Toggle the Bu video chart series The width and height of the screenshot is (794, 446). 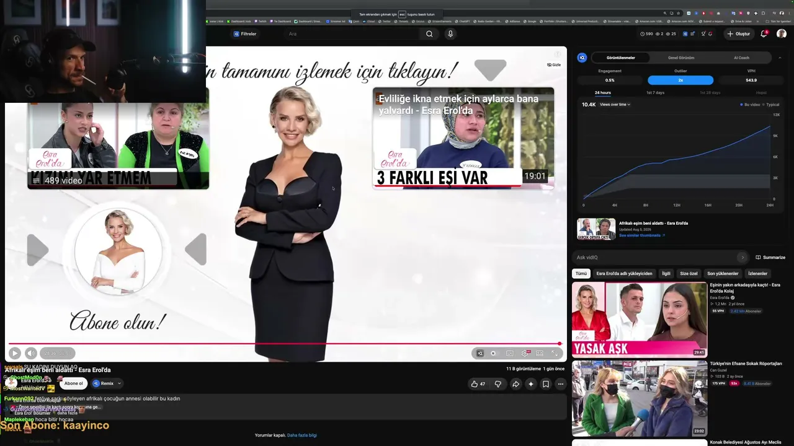[x=750, y=105]
